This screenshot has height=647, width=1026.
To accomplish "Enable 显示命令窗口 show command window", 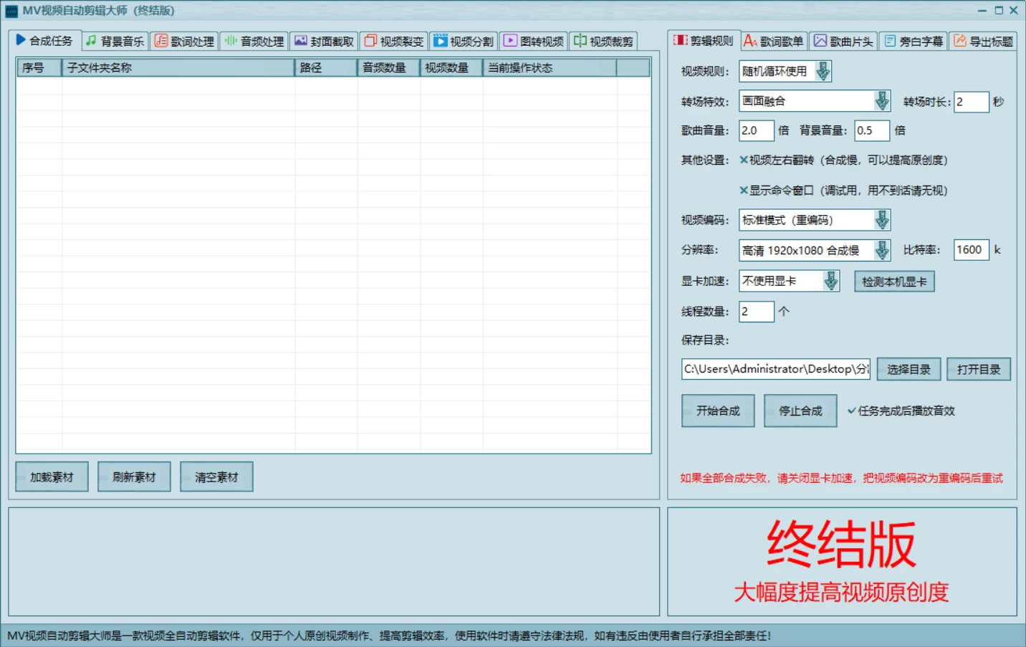I will [743, 191].
